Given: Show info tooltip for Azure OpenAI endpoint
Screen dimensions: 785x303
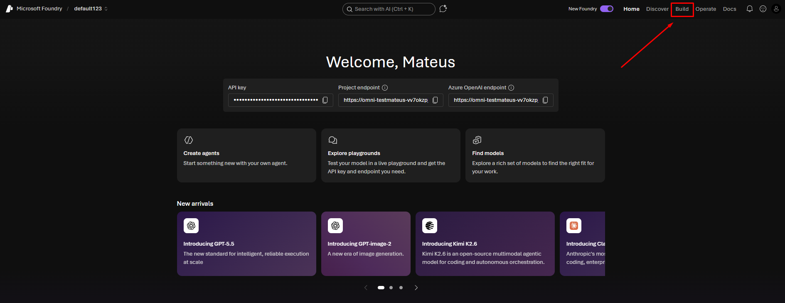Looking at the screenshot, I should (511, 88).
